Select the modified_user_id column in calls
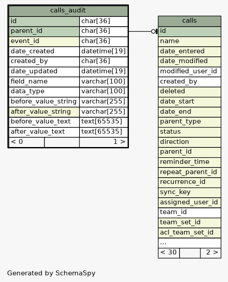Screen dimensions: 228x282 click(x=189, y=71)
